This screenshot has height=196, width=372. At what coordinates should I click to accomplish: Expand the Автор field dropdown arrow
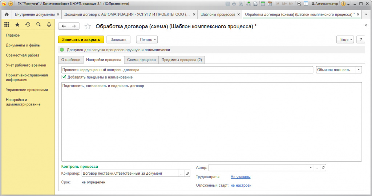[311, 168]
